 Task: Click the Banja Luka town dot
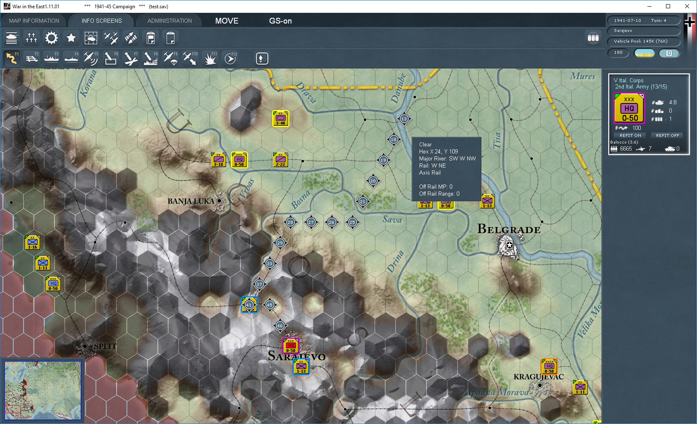(x=219, y=201)
